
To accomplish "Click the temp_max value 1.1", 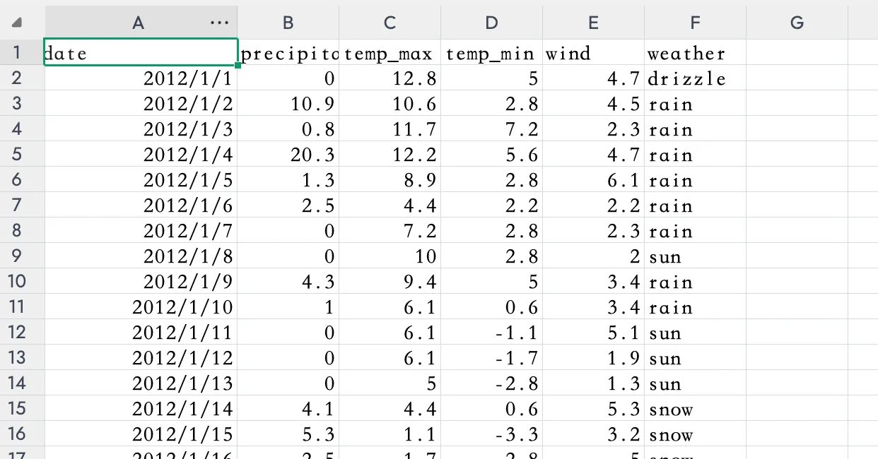I will tap(390, 434).
